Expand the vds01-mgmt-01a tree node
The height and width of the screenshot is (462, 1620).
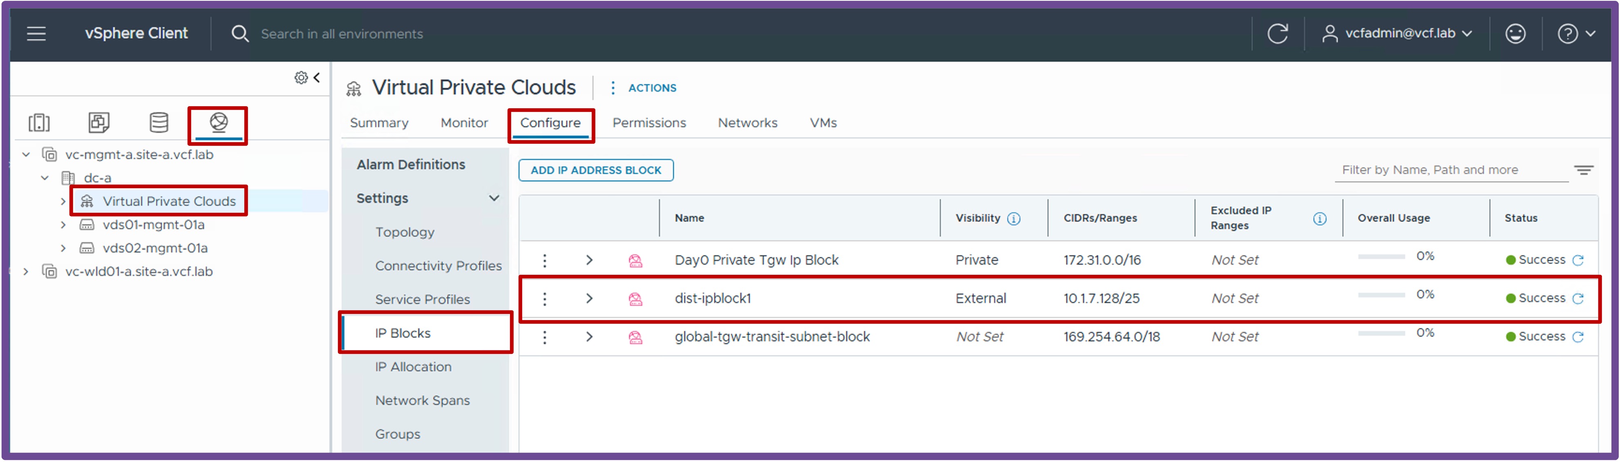coord(63,225)
